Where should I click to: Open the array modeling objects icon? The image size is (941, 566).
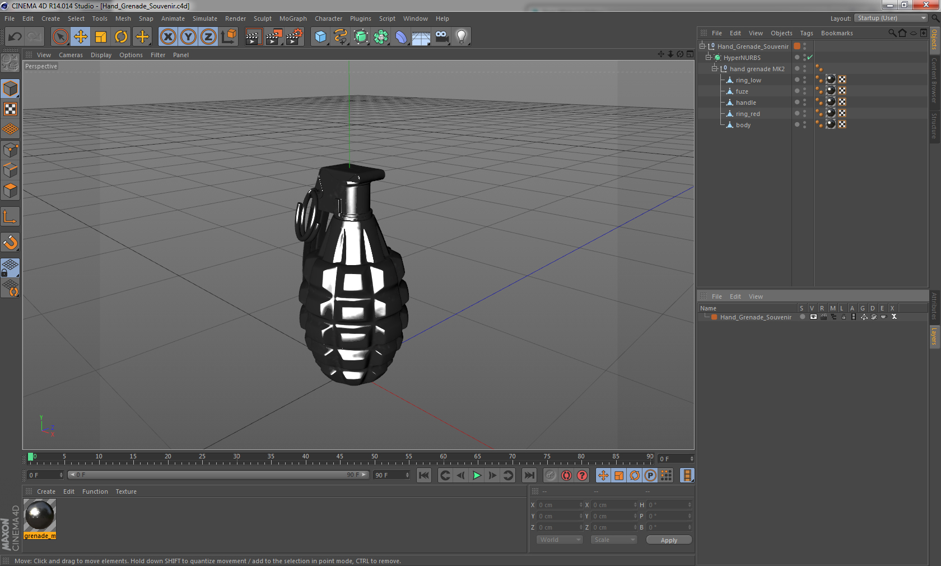tap(381, 37)
